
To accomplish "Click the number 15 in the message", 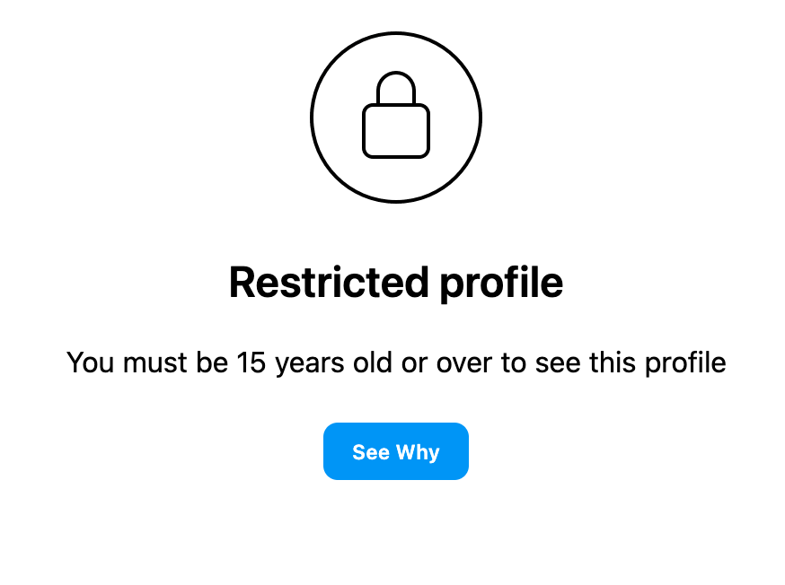I will click(251, 362).
